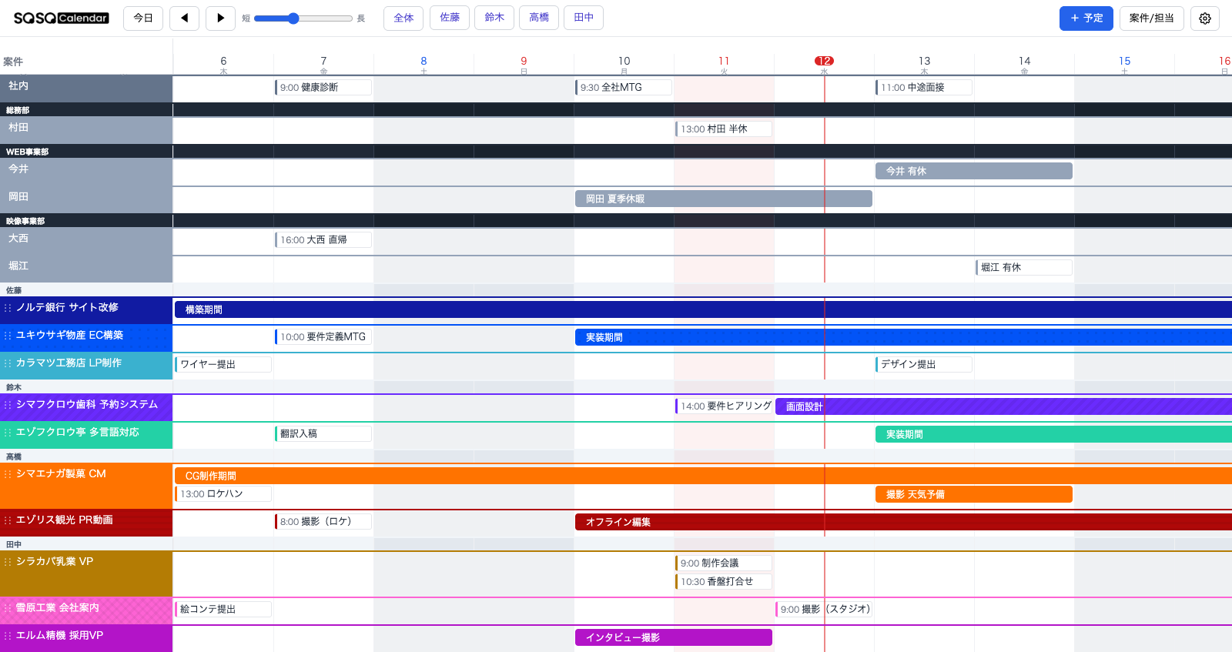Jump to today with the 今日 button
The width and height of the screenshot is (1232, 652).
143,18
